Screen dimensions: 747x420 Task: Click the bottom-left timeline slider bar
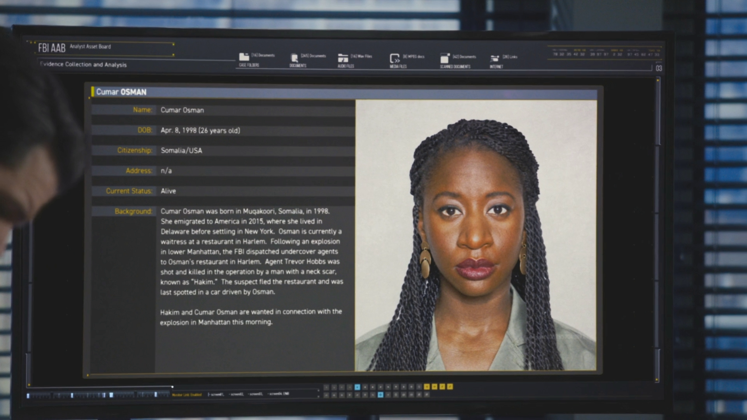pos(97,395)
